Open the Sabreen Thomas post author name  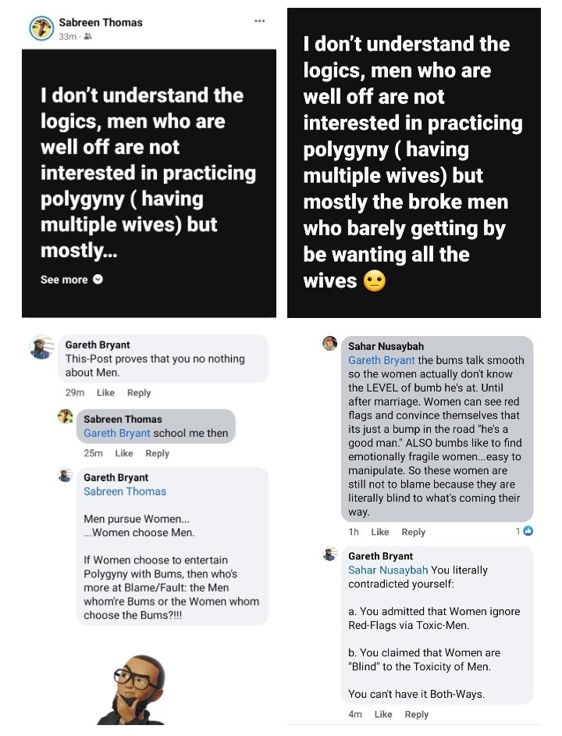coord(101,23)
